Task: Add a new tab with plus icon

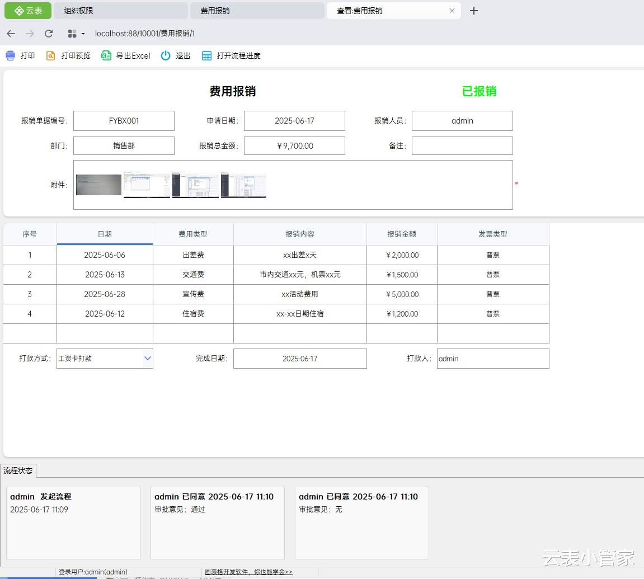Action: (x=473, y=11)
